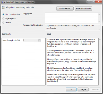
Task: Click scroll down arrow of Megjegyzés box
Action: tap(99, 22)
